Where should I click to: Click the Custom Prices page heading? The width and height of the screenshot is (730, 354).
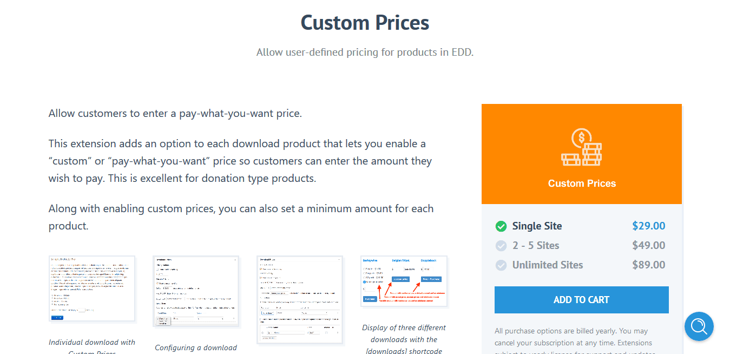pos(365,23)
